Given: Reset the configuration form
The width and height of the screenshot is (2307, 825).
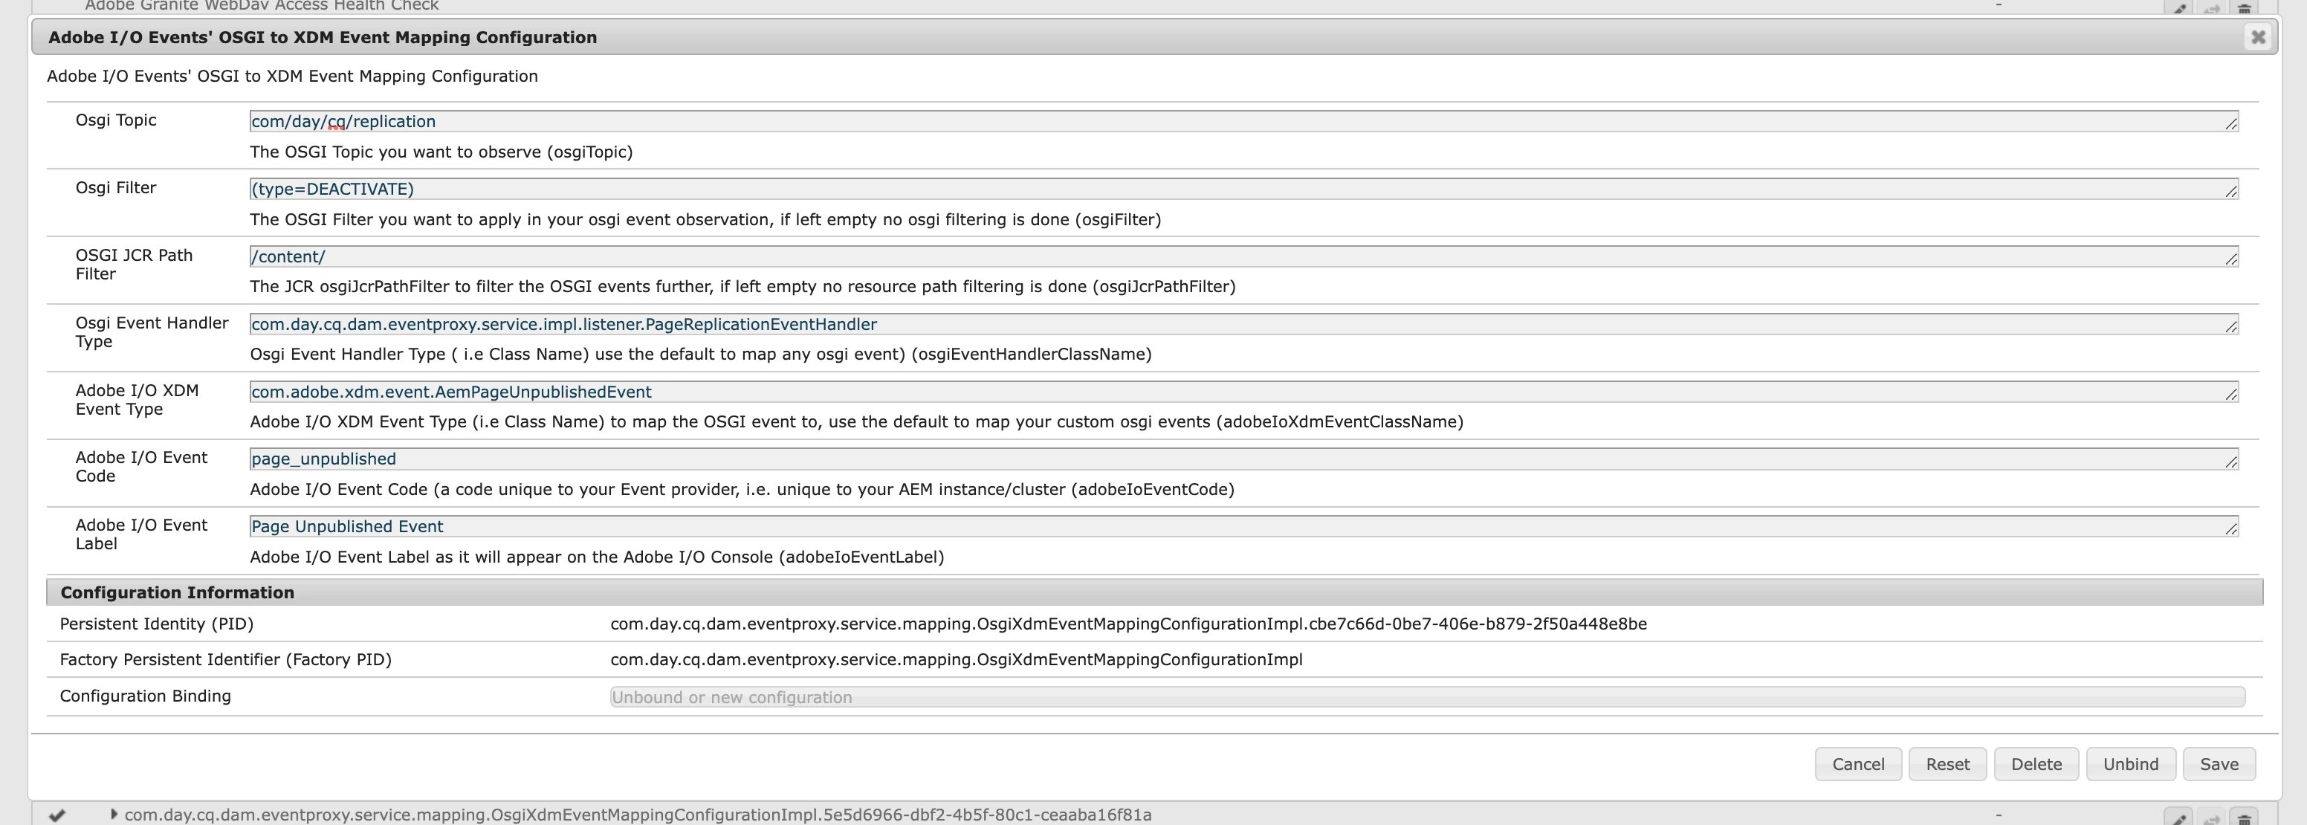Looking at the screenshot, I should click(x=1947, y=764).
